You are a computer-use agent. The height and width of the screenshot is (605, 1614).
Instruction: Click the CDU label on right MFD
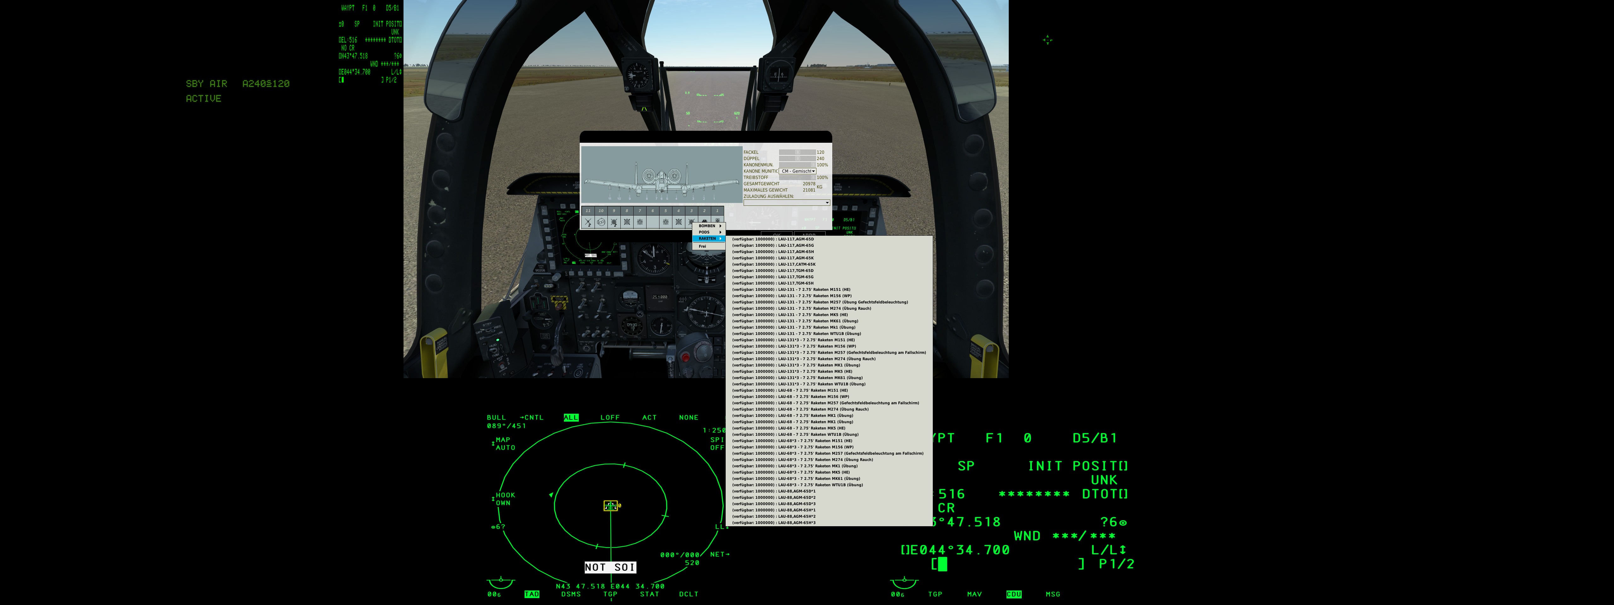tap(1014, 594)
